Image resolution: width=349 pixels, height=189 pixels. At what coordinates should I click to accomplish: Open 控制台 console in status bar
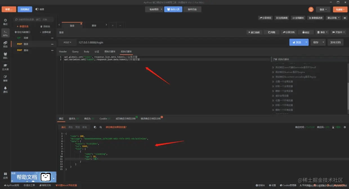(260, 185)
